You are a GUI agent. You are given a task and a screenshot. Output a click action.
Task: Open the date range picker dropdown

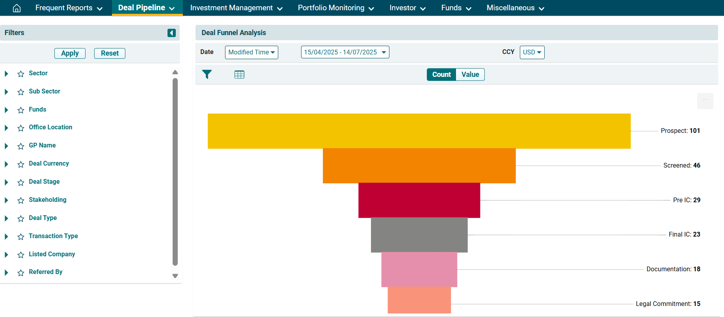coord(345,52)
